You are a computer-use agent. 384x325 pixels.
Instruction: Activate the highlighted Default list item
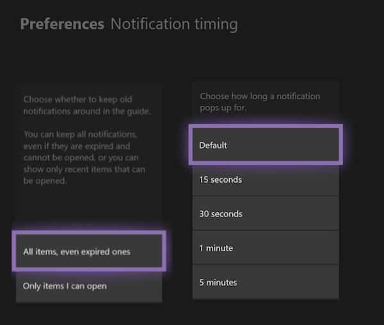[x=265, y=145]
